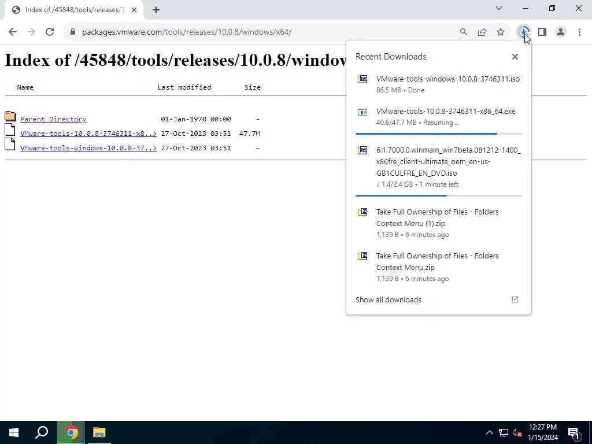The height and width of the screenshot is (444, 592).
Task: Open the network status tray icon
Action: (504, 432)
